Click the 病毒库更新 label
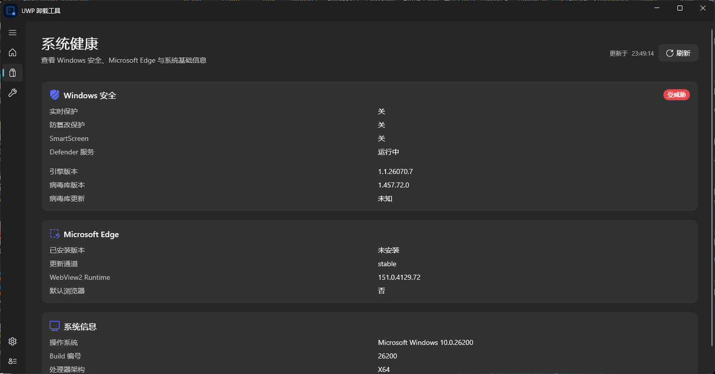The width and height of the screenshot is (715, 374). pyautogui.click(x=67, y=199)
